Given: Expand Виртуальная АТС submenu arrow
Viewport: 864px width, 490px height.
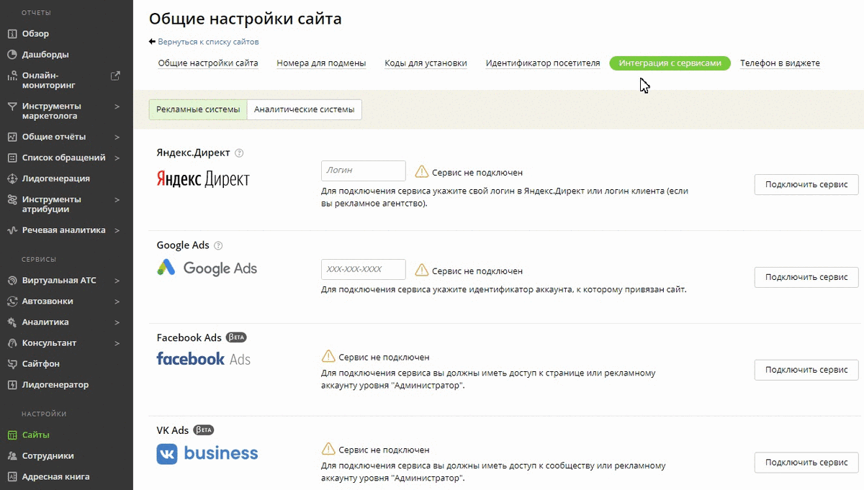Looking at the screenshot, I should coord(117,281).
